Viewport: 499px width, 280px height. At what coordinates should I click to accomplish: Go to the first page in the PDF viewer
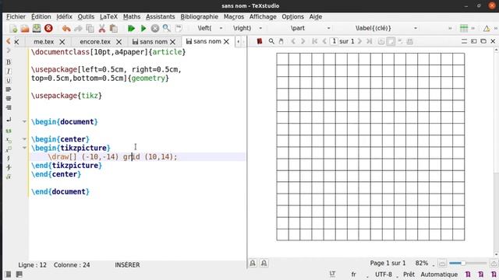click(x=315, y=41)
